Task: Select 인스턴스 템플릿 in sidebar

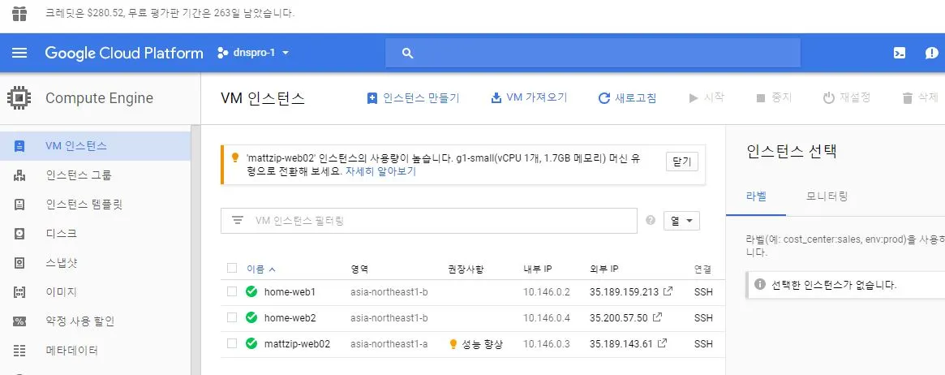Action: click(84, 205)
